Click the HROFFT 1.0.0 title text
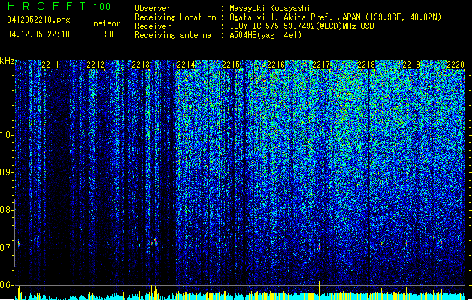This screenshot has width=473, height=300. [x=59, y=6]
